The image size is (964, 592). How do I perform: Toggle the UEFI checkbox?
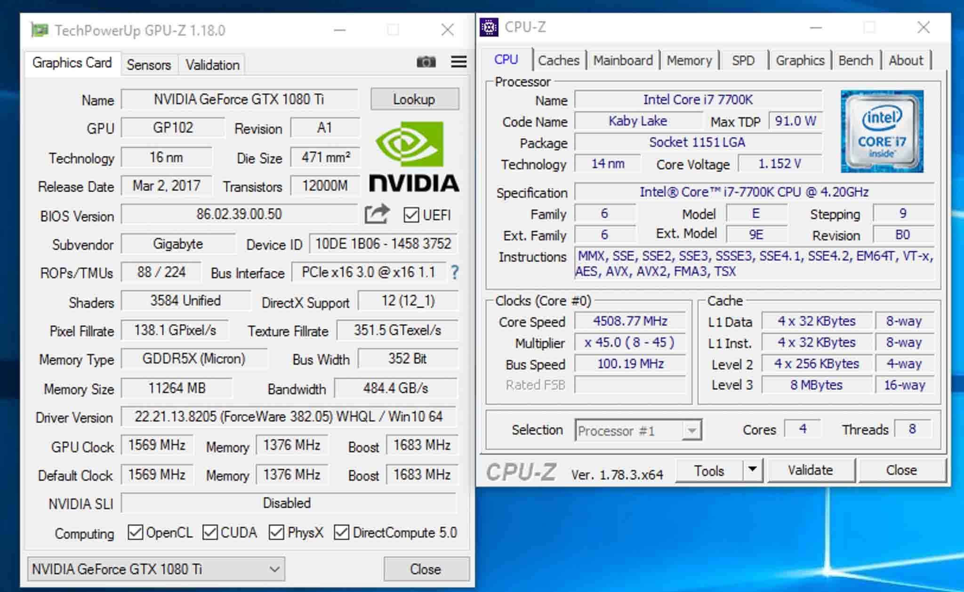[411, 215]
